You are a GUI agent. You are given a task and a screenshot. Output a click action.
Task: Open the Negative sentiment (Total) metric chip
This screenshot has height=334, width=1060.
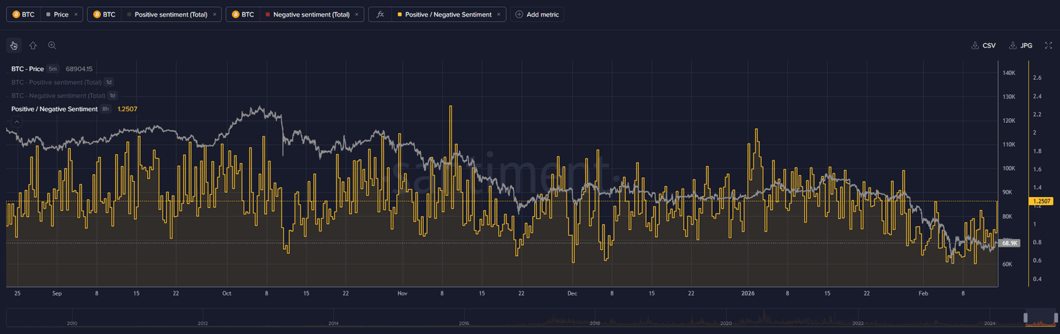click(311, 14)
